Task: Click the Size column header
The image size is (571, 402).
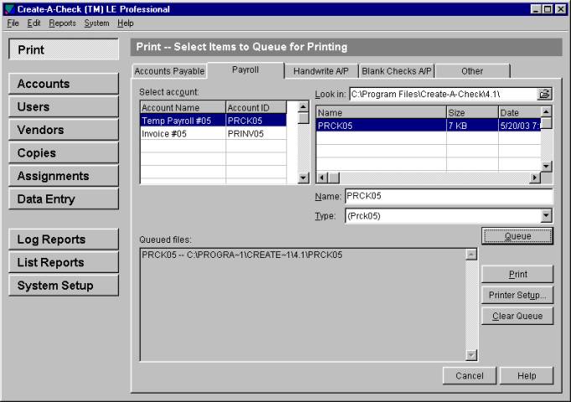Action: [472, 113]
